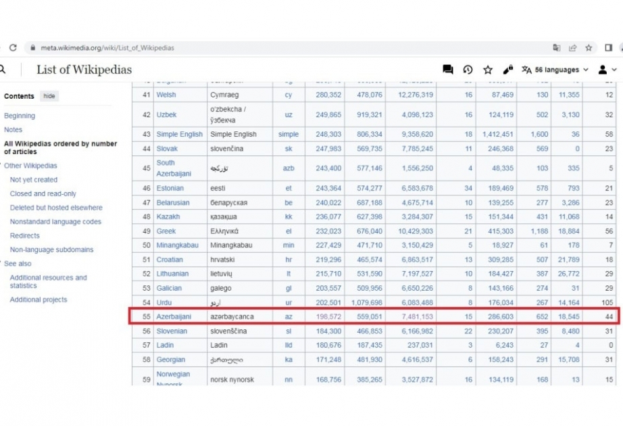The width and height of the screenshot is (623, 426).
Task: Go to Non-language subdomains section
Action: pyautogui.click(x=51, y=250)
